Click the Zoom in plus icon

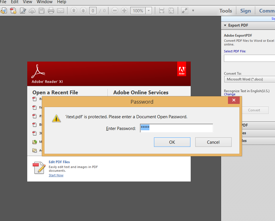tap(124, 11)
